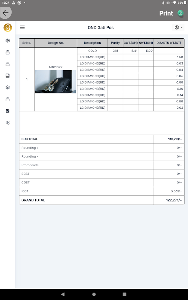188x300 pixels.
Task: Open the layers sidebar icon
Action: [x=8, y=87]
